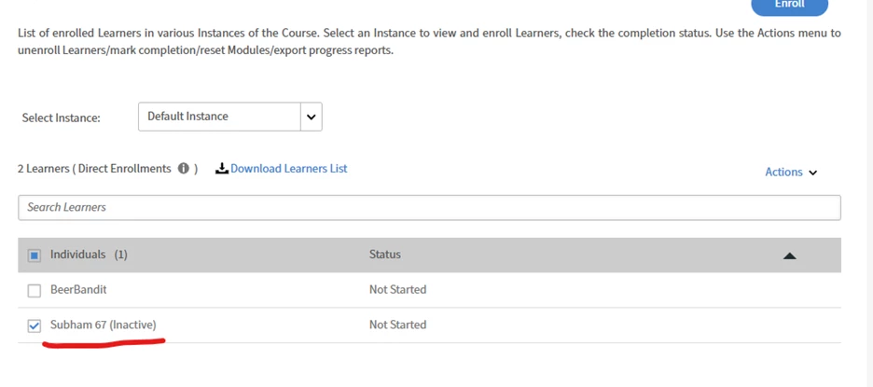The image size is (873, 387).
Task: Click into the Search Learners field
Action: pos(429,207)
